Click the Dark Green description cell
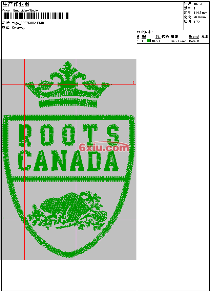Screen dimensions: 210x291 point(178,41)
